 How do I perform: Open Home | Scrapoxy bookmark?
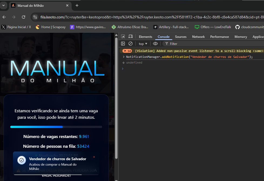click(51, 27)
